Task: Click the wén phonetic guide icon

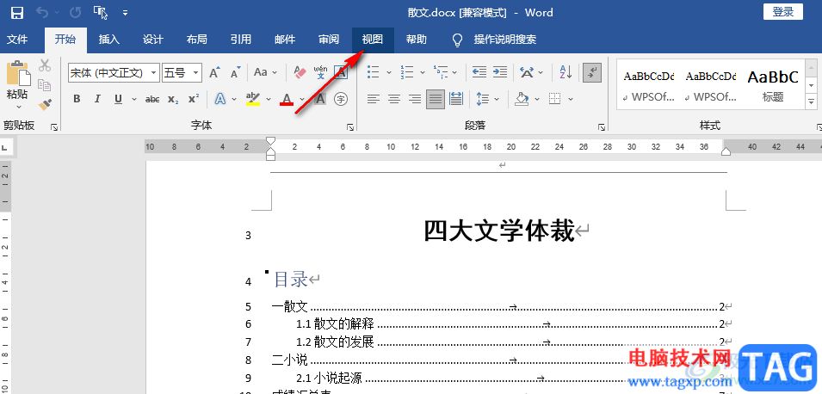Action: (x=320, y=72)
